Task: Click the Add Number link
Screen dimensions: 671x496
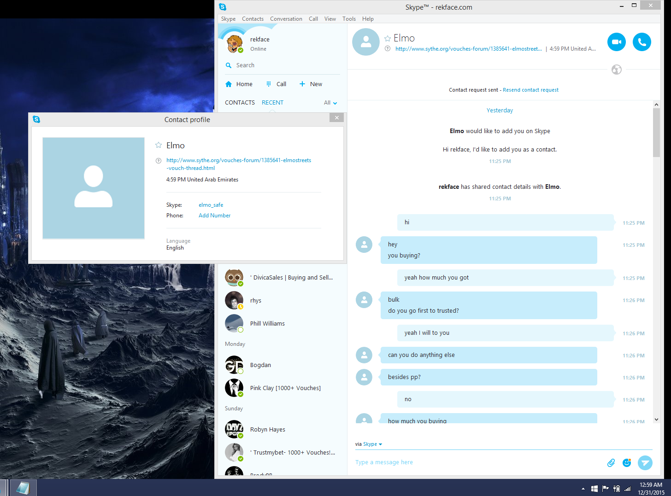Action: 214,216
